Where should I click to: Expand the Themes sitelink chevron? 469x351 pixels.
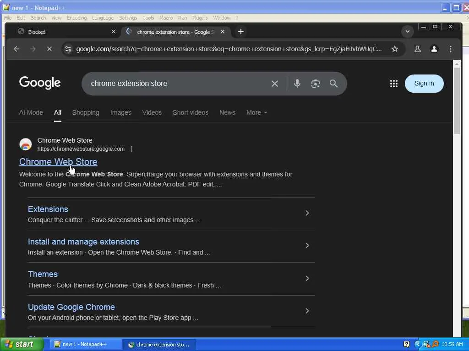(x=307, y=278)
